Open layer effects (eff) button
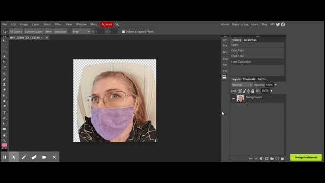 256,159
